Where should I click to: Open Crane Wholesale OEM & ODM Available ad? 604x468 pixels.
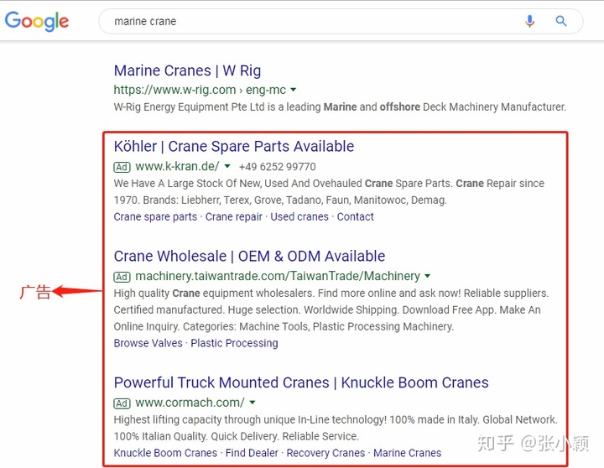click(249, 256)
